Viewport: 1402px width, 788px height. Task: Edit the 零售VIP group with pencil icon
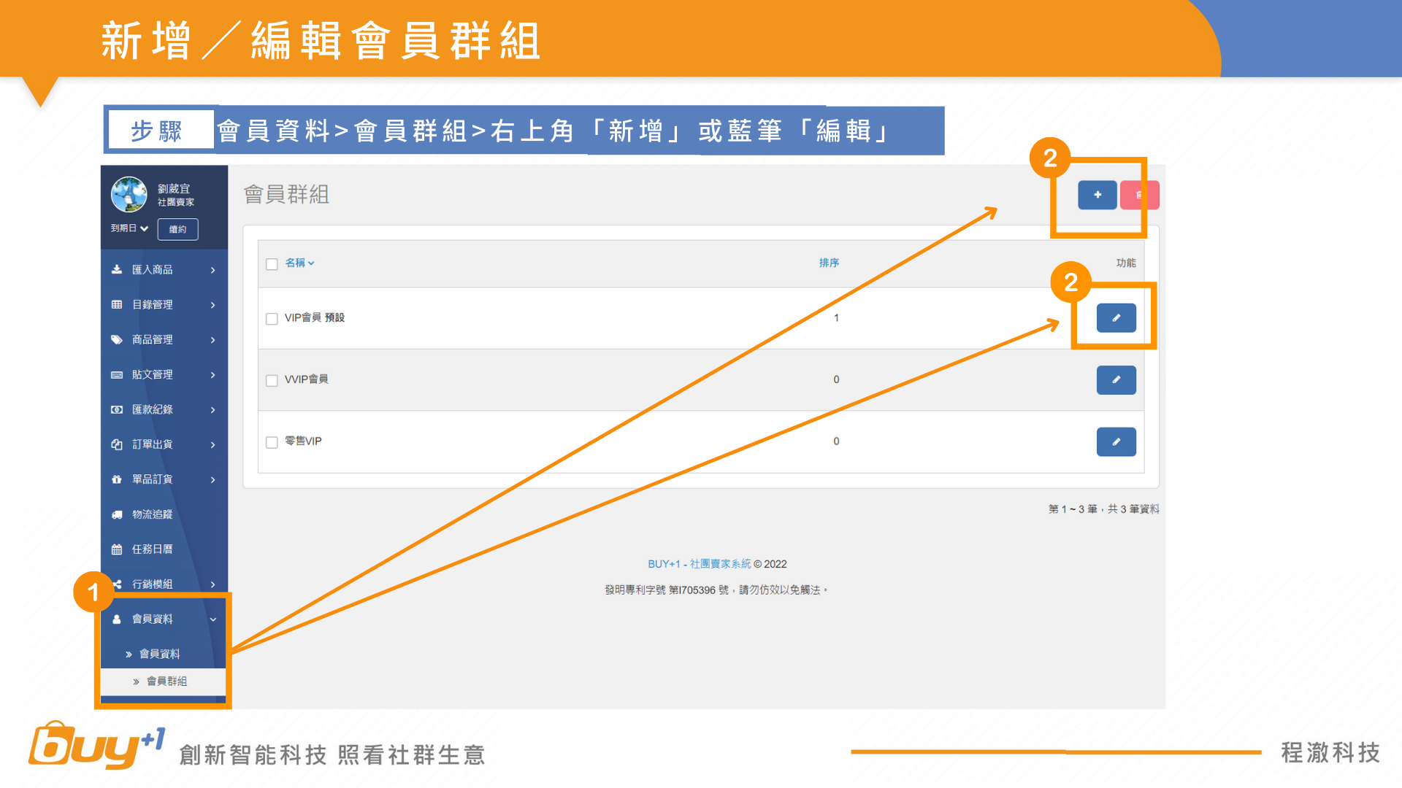(x=1116, y=442)
